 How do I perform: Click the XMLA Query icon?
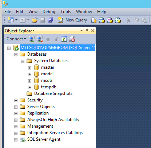click(x=118, y=20)
